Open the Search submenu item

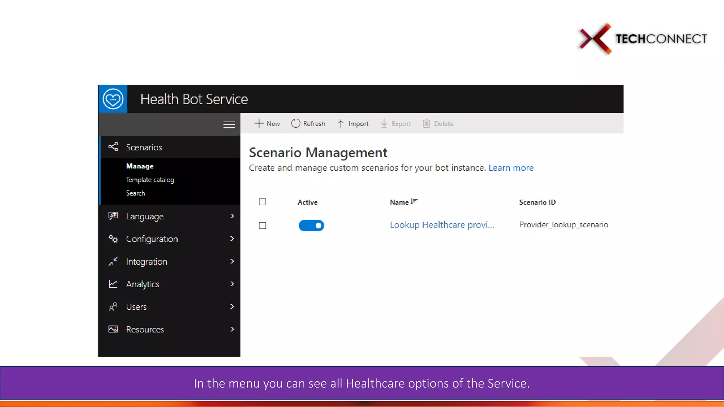tap(135, 193)
